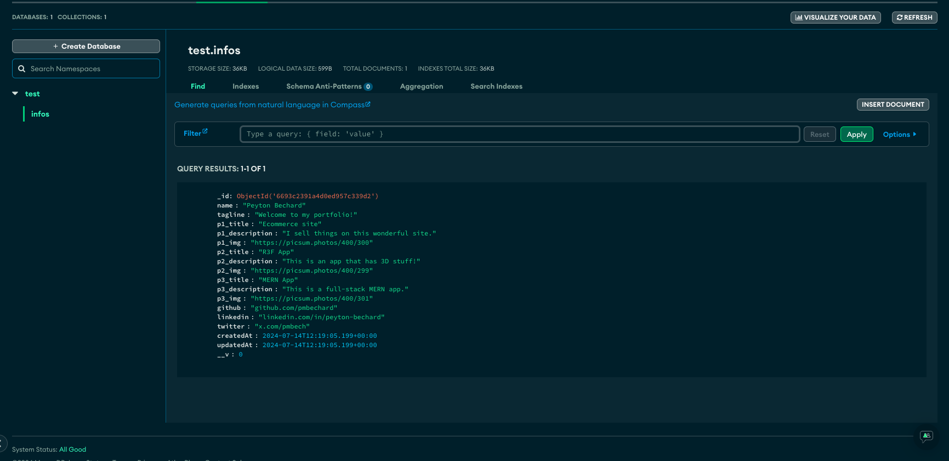The width and height of the screenshot is (949, 461).
Task: Go to the Search Indexes tab
Action: [496, 87]
